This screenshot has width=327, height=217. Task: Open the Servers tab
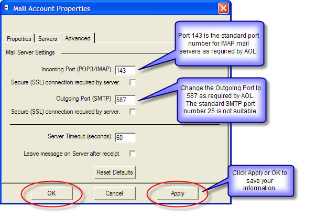tap(48, 39)
